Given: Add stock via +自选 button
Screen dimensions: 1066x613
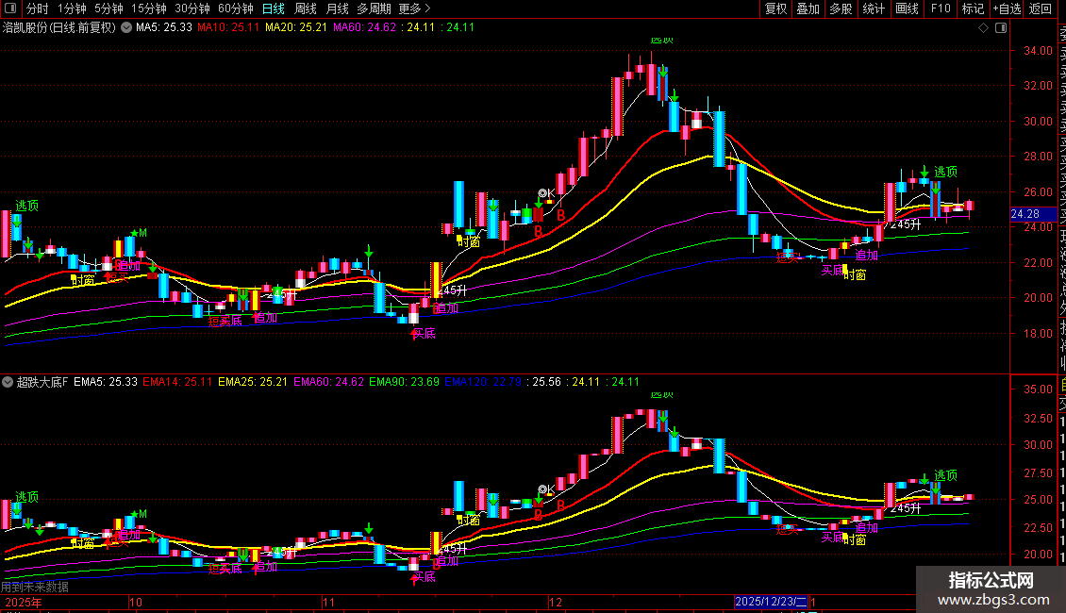Looking at the screenshot, I should pyautogui.click(x=1007, y=8).
